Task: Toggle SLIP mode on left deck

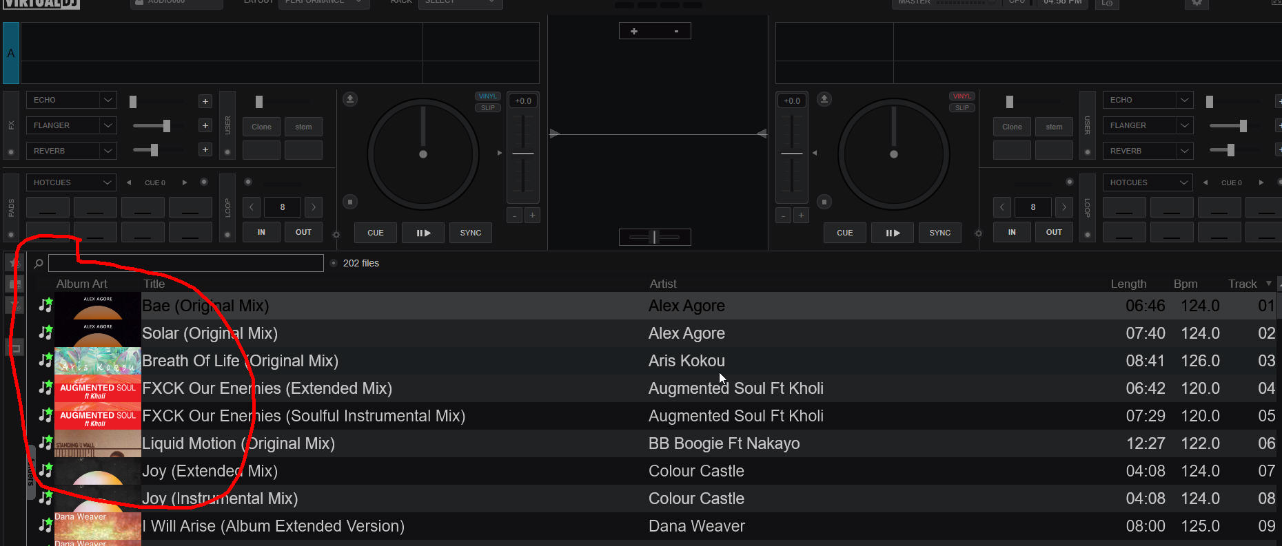Action: (487, 108)
